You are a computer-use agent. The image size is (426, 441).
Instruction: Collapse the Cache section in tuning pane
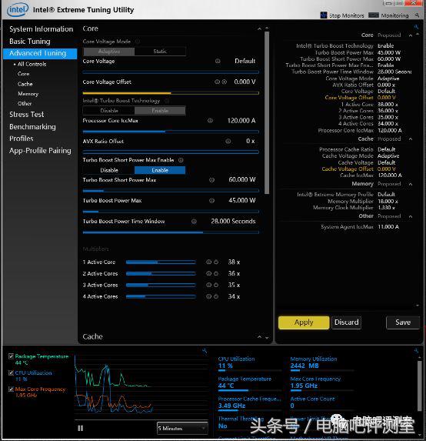[259, 336]
